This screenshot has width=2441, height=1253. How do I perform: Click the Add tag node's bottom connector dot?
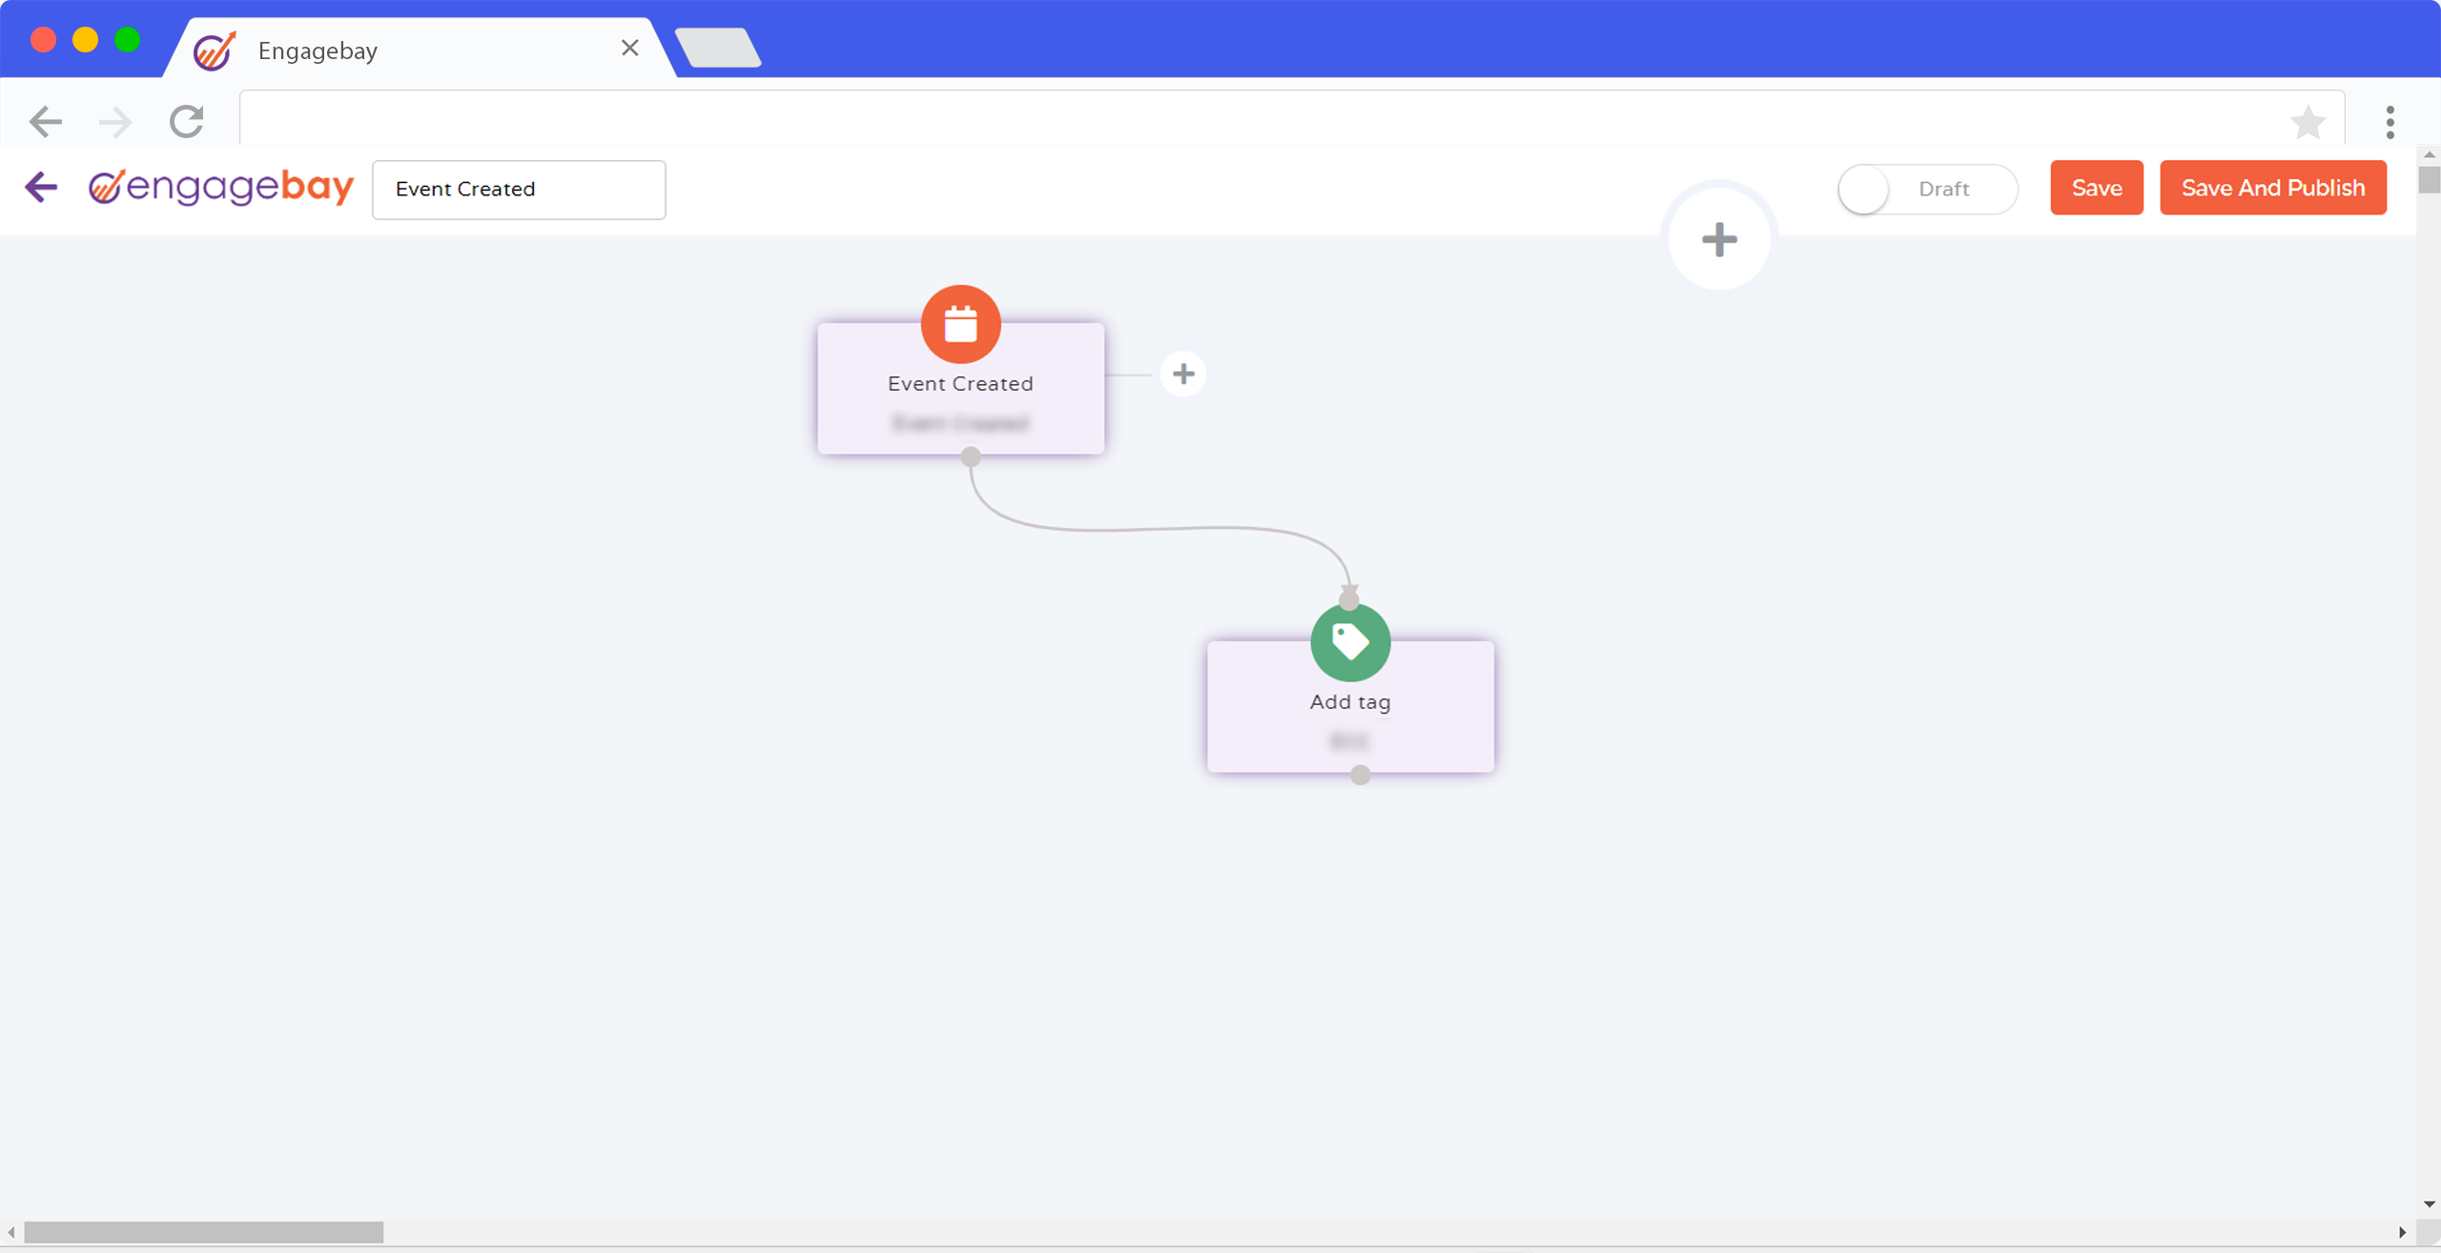[1361, 776]
